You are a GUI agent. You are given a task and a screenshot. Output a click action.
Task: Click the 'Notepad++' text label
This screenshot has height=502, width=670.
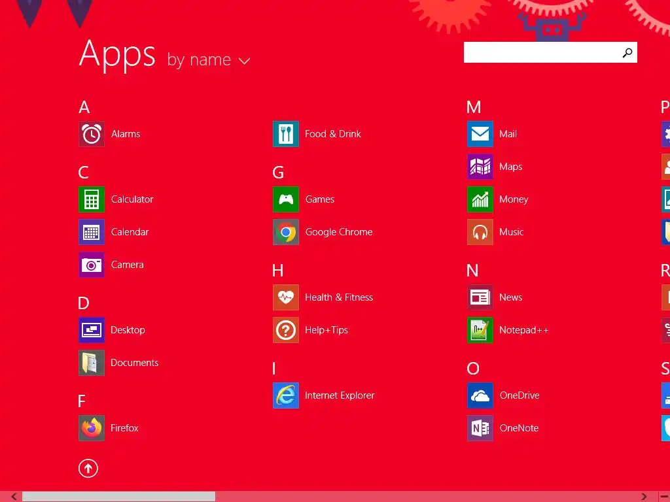tap(524, 330)
